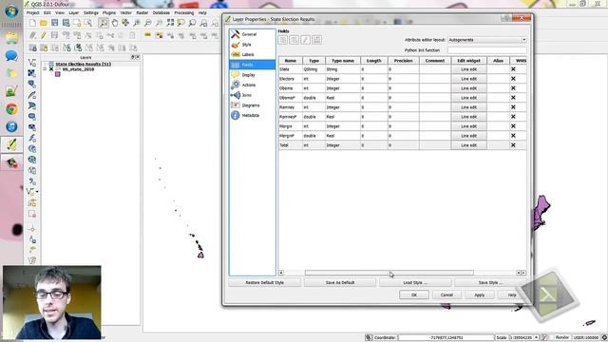Click the Toggle editing mode pencil in Fields
This screenshot has height=342, width=608.
[305, 40]
